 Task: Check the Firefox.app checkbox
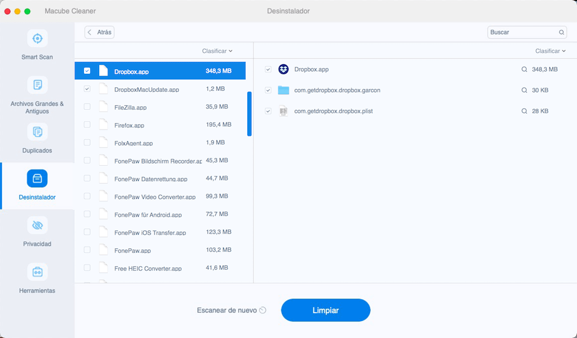coord(87,124)
